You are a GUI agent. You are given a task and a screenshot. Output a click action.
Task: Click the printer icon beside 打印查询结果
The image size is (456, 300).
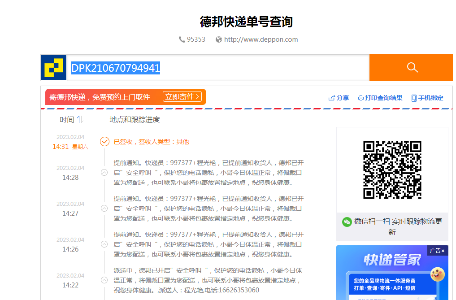click(x=361, y=98)
